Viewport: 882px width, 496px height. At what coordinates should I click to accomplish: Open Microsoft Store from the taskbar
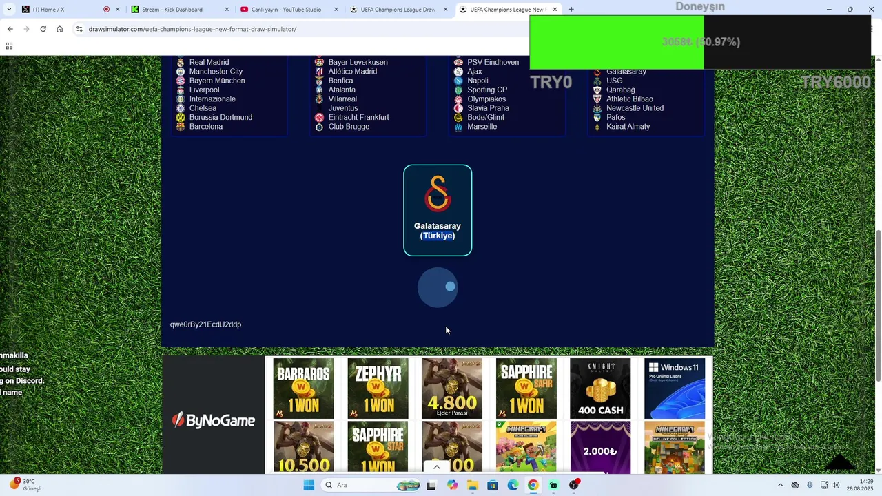click(x=493, y=485)
